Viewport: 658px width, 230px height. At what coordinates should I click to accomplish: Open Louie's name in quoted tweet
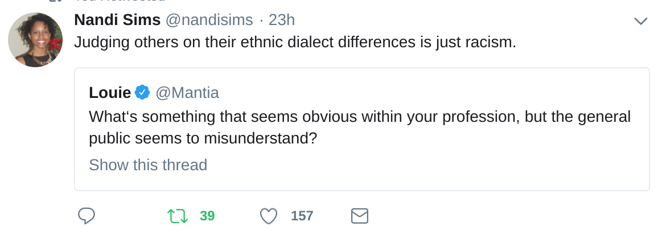(x=110, y=92)
